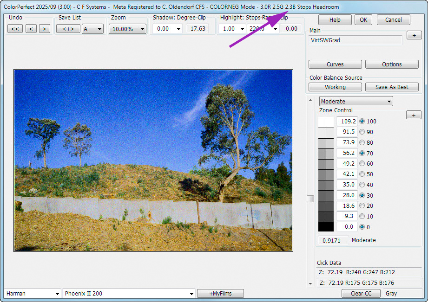The height and width of the screenshot is (302, 428).
Task: Expand the Phoenix II 200 film dropdown
Action: 129,293
